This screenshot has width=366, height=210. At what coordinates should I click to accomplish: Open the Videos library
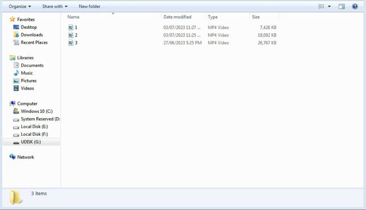pyautogui.click(x=27, y=88)
